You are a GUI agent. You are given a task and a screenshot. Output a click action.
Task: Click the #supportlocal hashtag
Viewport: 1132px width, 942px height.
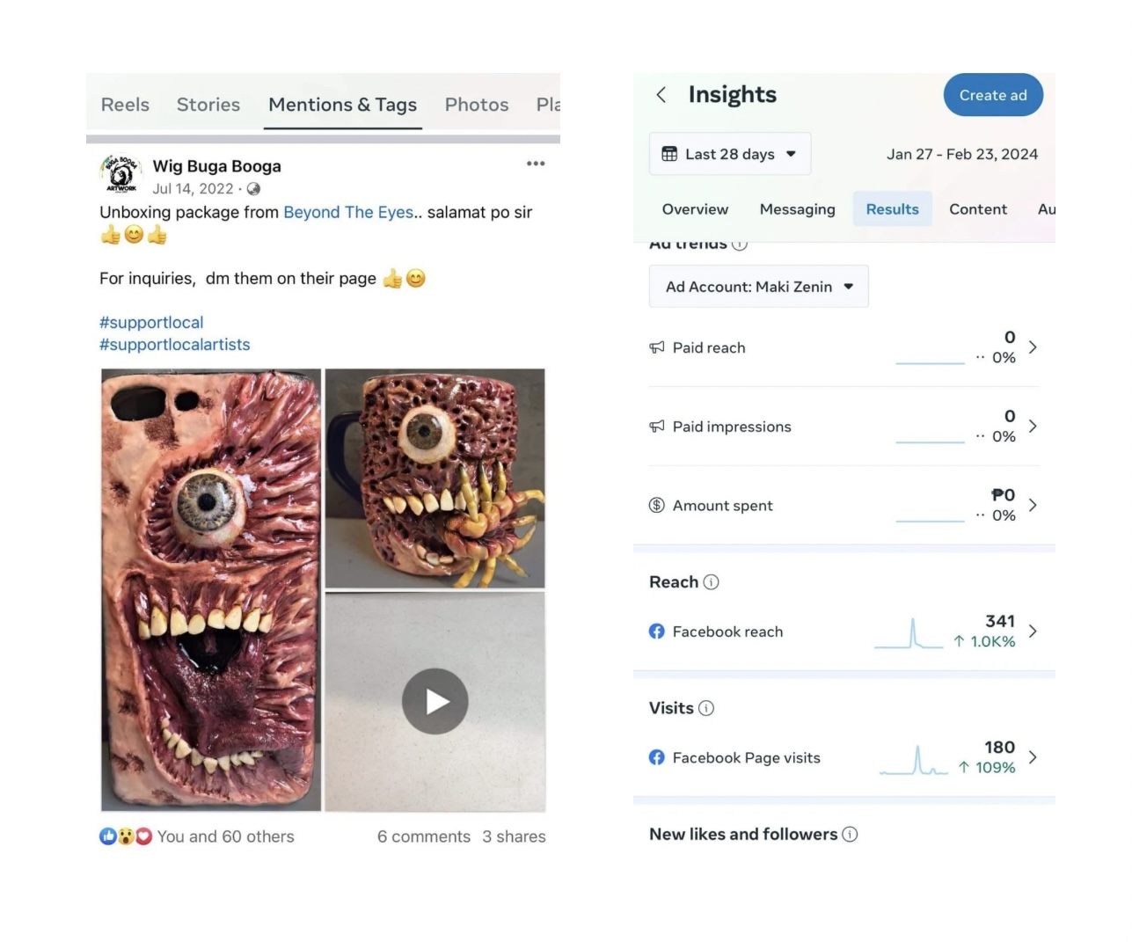click(x=151, y=323)
